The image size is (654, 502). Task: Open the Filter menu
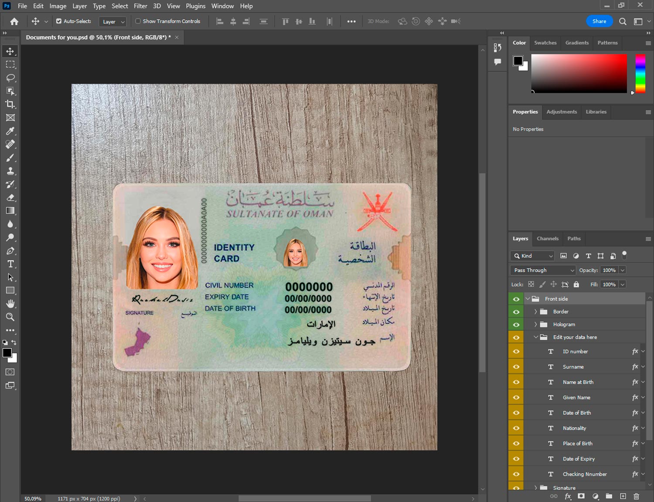[x=140, y=6]
